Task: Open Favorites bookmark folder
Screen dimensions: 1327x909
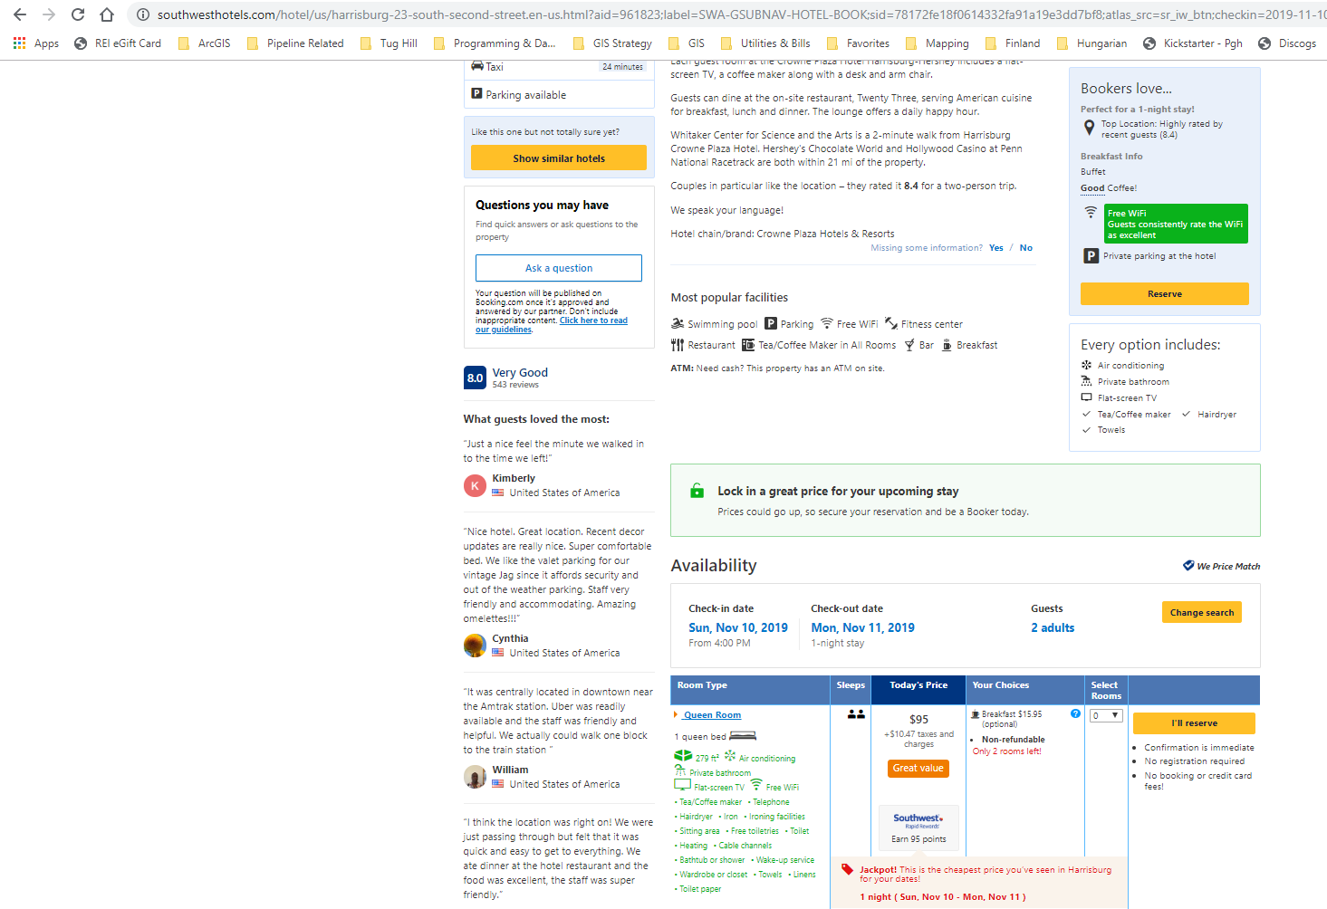Action: pos(858,43)
